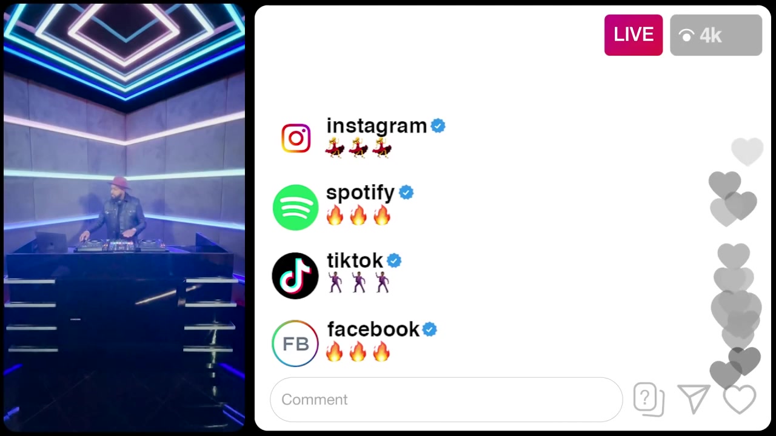
Task: Focus the Comment input field
Action: [446, 400]
